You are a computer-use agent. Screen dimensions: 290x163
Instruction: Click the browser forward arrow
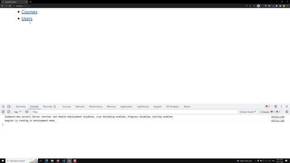6,6
